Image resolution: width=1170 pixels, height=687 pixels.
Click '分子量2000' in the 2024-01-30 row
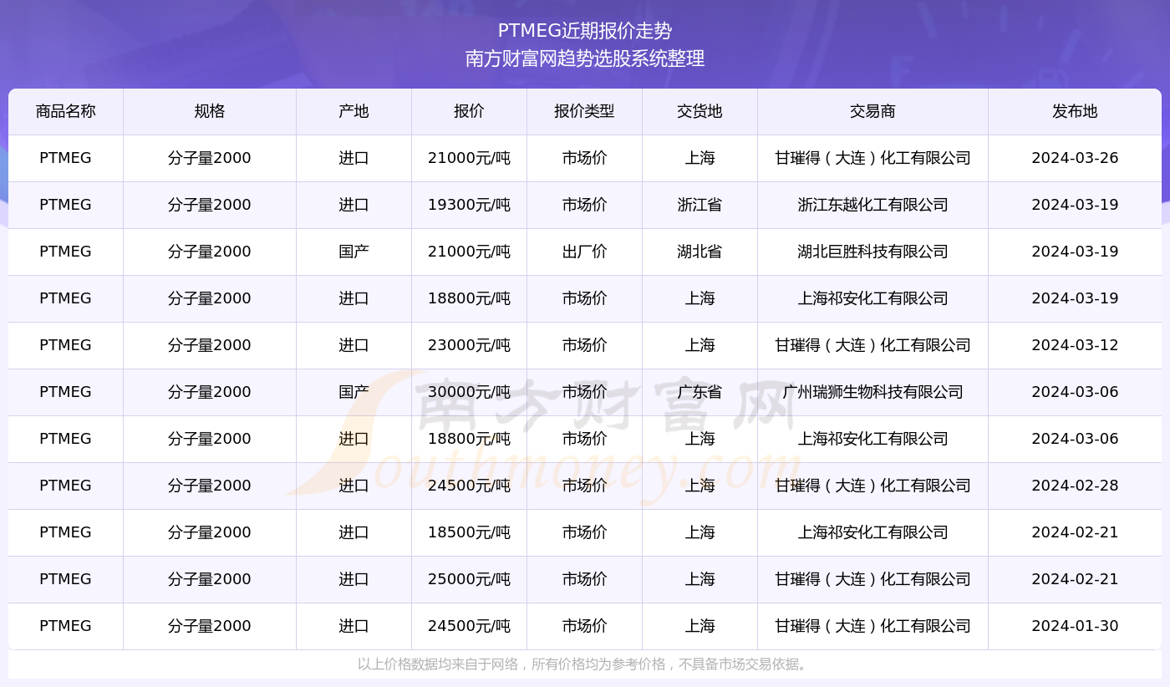pyautogui.click(x=210, y=626)
